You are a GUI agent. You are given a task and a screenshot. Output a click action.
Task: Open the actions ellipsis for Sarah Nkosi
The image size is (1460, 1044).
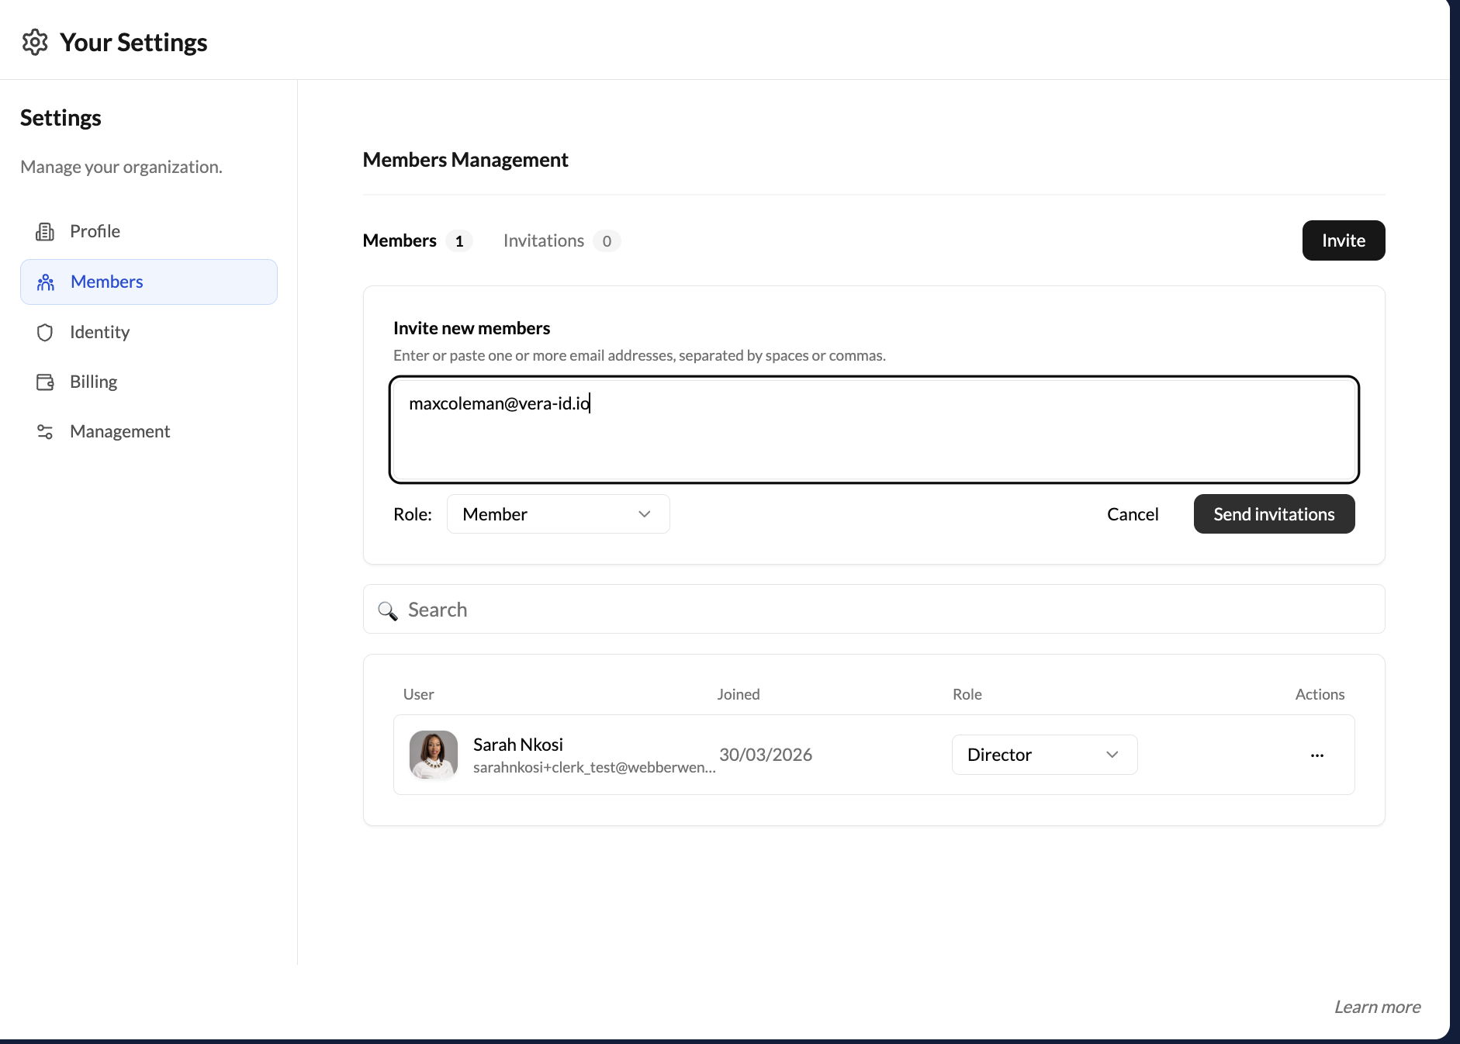click(1316, 755)
